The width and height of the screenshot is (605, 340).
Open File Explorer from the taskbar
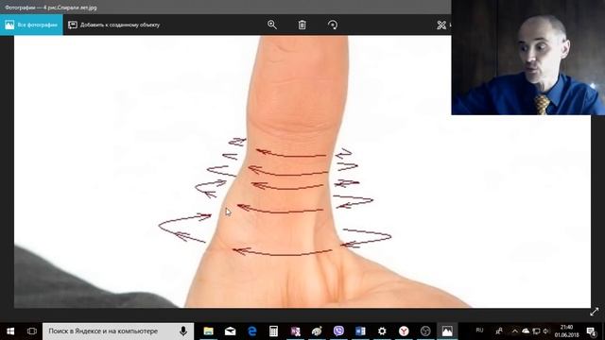coord(208,331)
